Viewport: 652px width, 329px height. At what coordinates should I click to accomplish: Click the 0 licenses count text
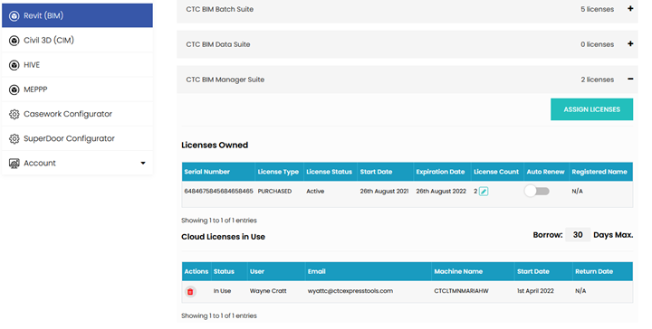click(597, 44)
